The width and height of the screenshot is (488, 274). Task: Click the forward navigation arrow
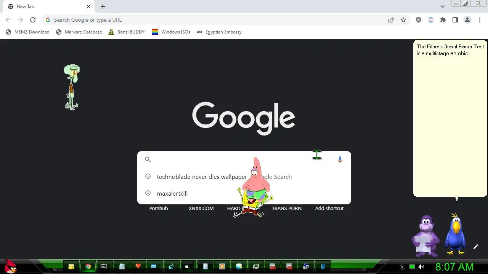(x=21, y=20)
